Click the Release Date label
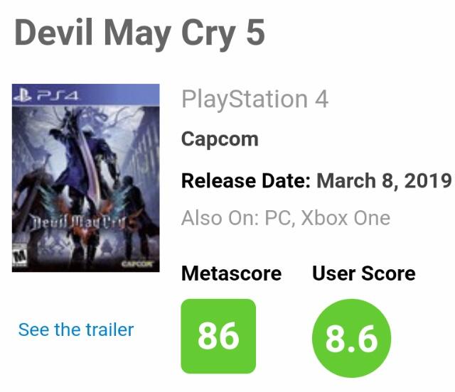 (x=246, y=180)
